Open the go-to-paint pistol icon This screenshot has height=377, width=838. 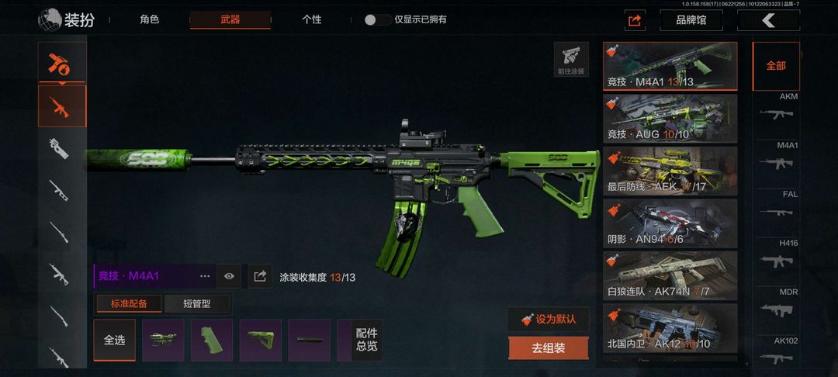pyautogui.click(x=571, y=59)
